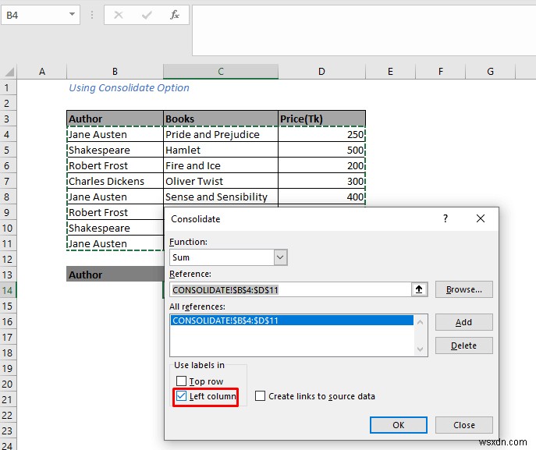
Task: Uncheck the Left column checkbox
Action: (x=181, y=396)
